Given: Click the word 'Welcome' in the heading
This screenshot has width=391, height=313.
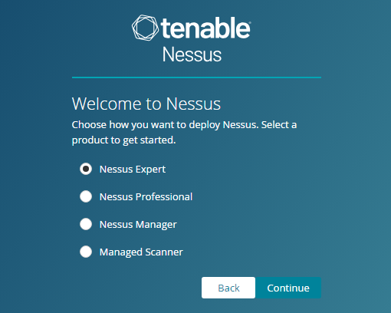Looking at the screenshot, I should pos(107,104).
